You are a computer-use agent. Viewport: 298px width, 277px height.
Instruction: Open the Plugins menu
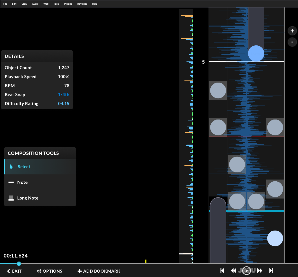tap(68, 4)
